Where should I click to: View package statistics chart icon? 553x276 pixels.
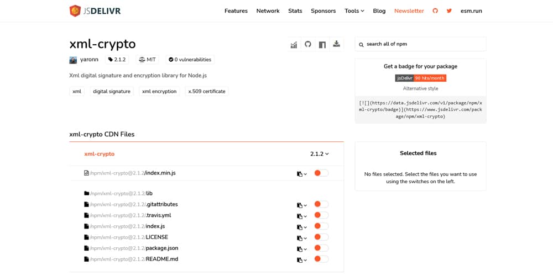(x=294, y=44)
